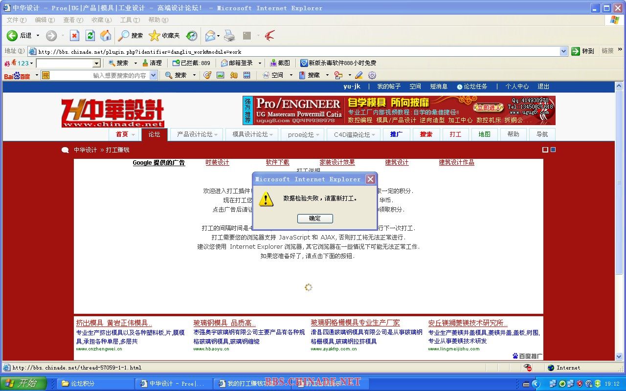Expand 邮箱登录 dropdown arrow

pyautogui.click(x=260, y=63)
